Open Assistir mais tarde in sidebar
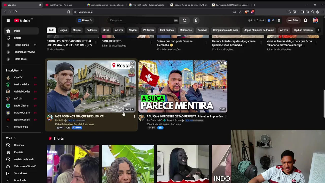The width and height of the screenshot is (325, 183). [21, 159]
